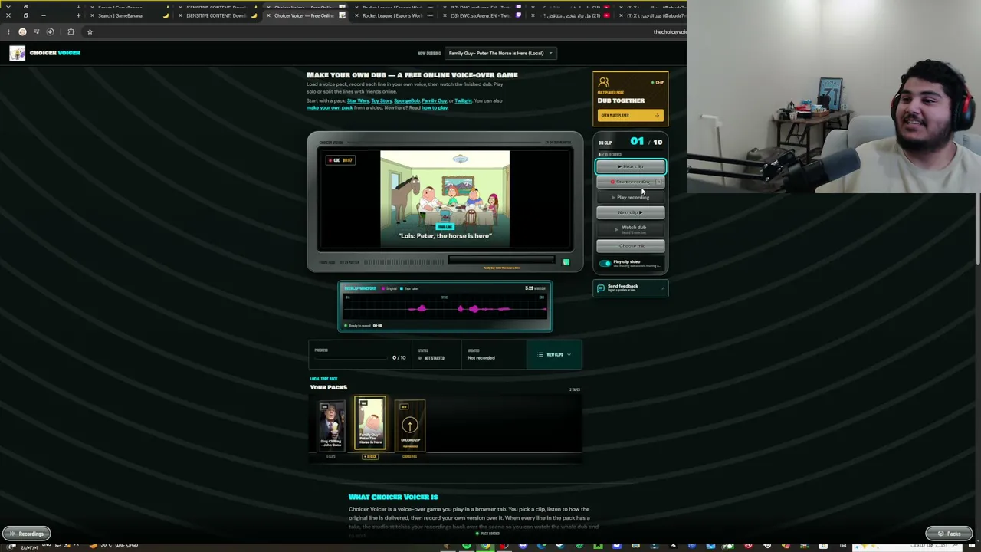The width and height of the screenshot is (981, 552).
Task: Open Send feedback panel
Action: [x=631, y=287]
